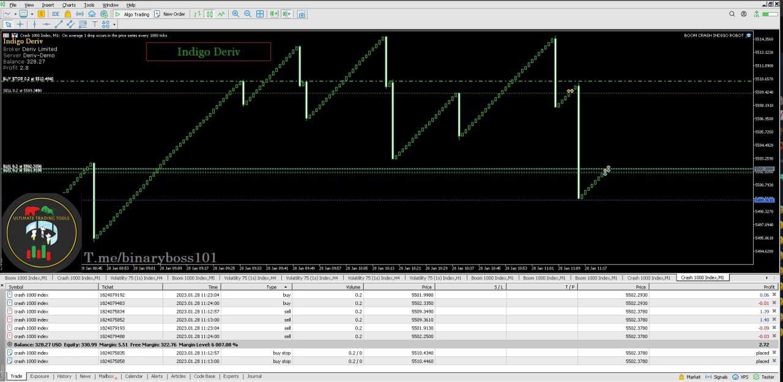
Task: Select the Indigo Deriv label on chart
Action: 209,52
